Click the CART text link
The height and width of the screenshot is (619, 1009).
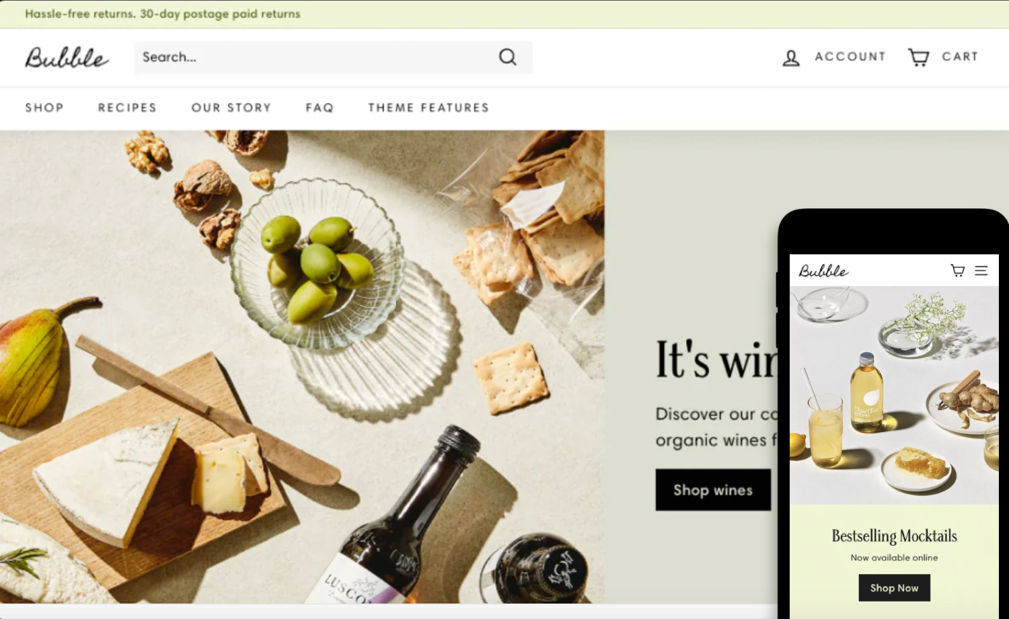coord(960,56)
